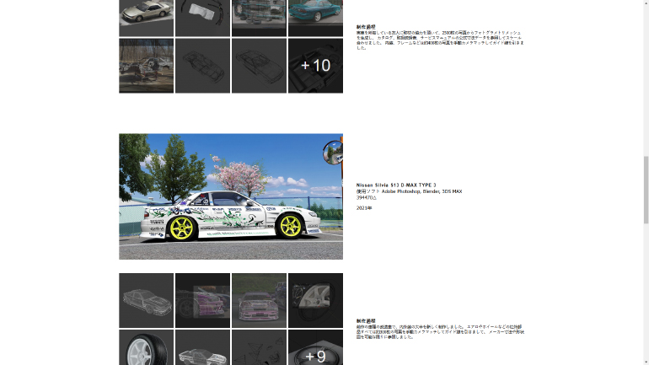Screen dimensions: 649x365
Task: Click the scrollbar up arrow at top
Action: coord(646,2)
